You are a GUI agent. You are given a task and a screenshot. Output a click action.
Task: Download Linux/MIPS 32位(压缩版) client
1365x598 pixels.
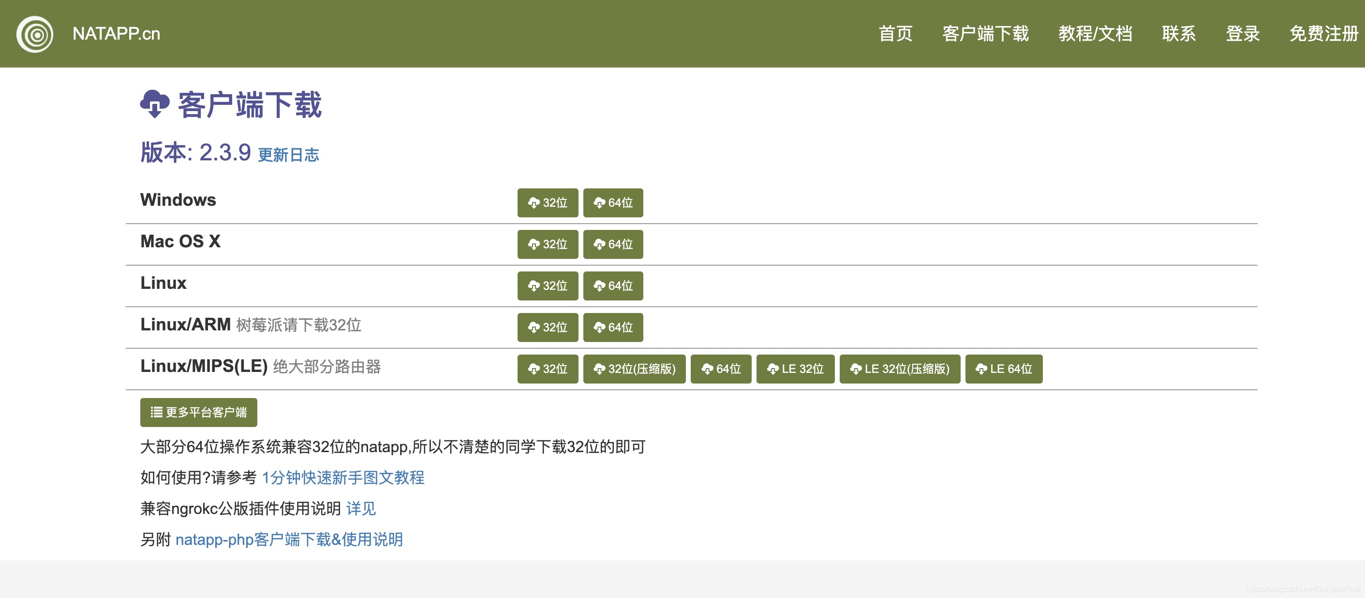click(x=634, y=369)
